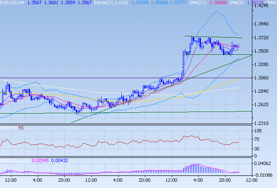The width and height of the screenshot is (277, 188).
Task: Click the peak of the upper Bollinger band
Action: [216, 11]
